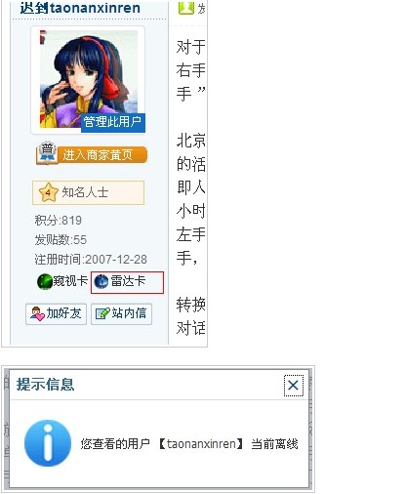The width and height of the screenshot is (406, 494).
Task: Send message with 站内信 button
Action: point(121,313)
